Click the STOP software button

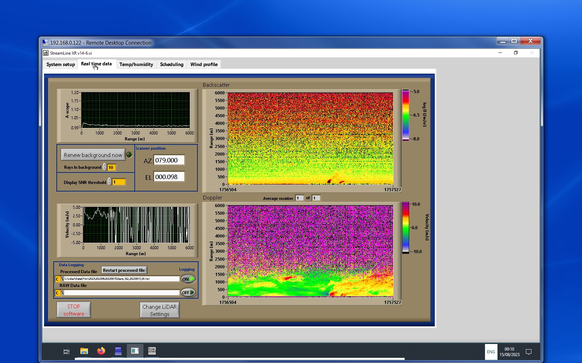74,310
